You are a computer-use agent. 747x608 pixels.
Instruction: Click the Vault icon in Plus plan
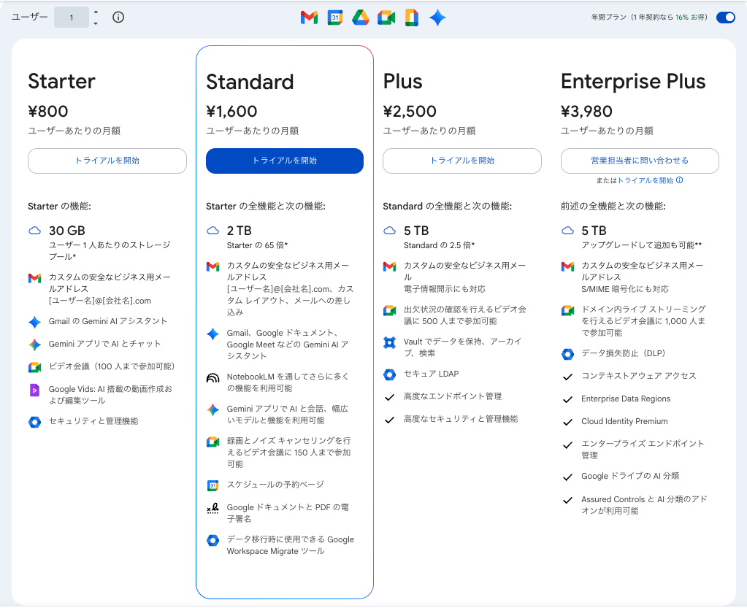[x=390, y=342]
